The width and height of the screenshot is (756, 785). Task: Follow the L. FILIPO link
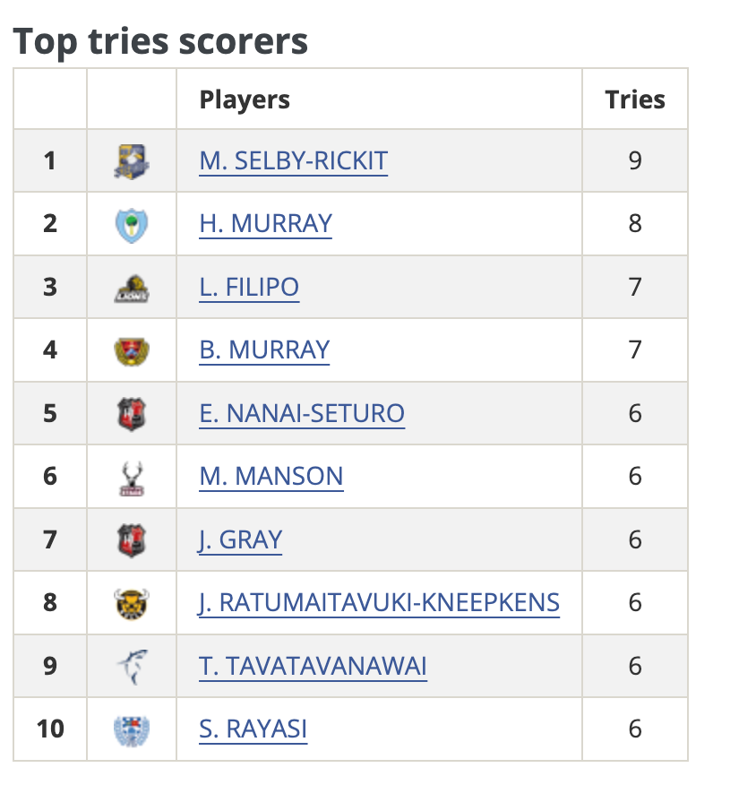coord(249,288)
